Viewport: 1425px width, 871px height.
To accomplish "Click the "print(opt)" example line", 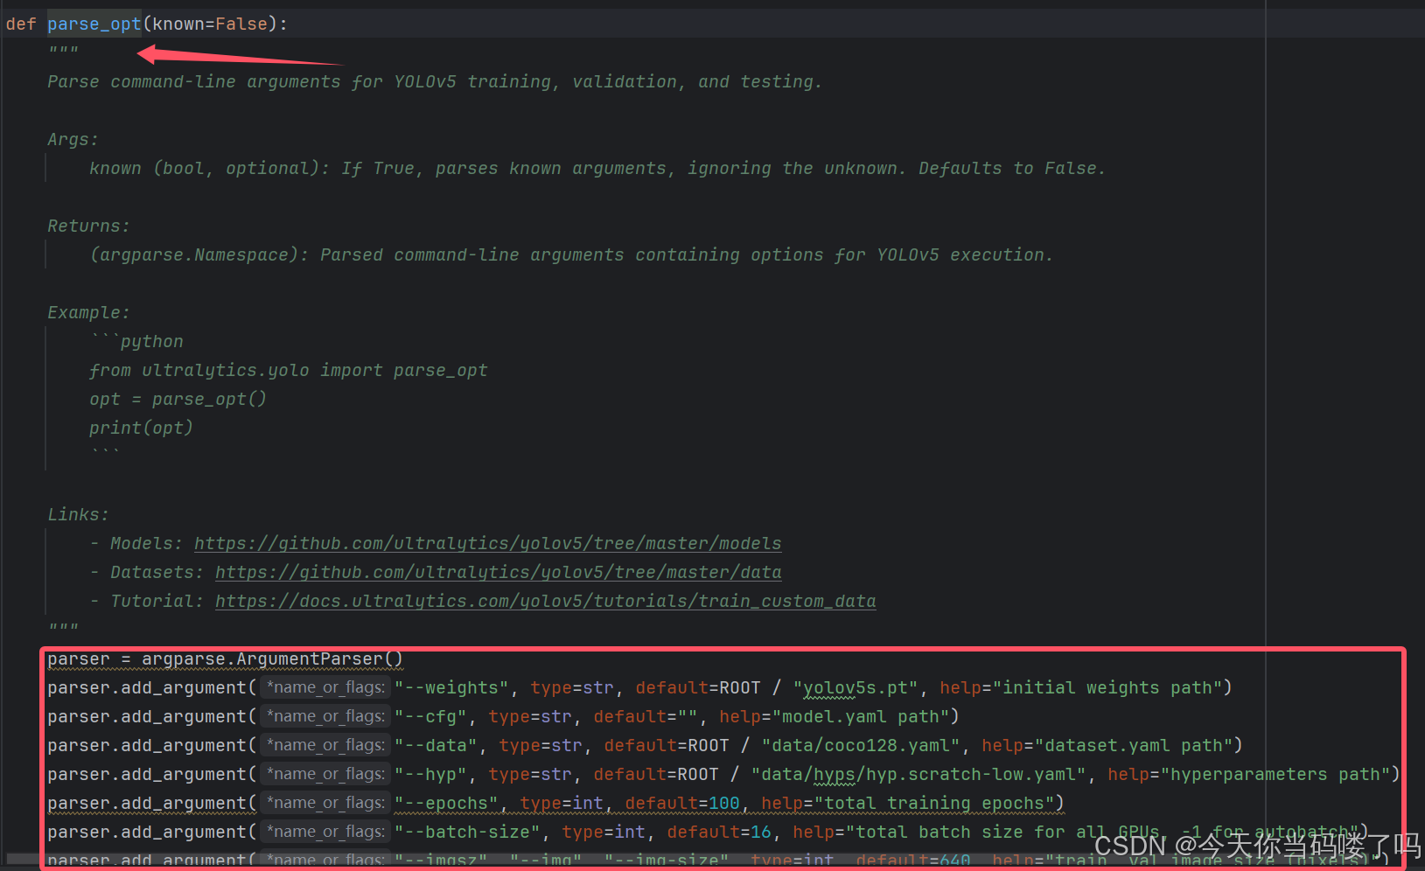I will 141,428.
